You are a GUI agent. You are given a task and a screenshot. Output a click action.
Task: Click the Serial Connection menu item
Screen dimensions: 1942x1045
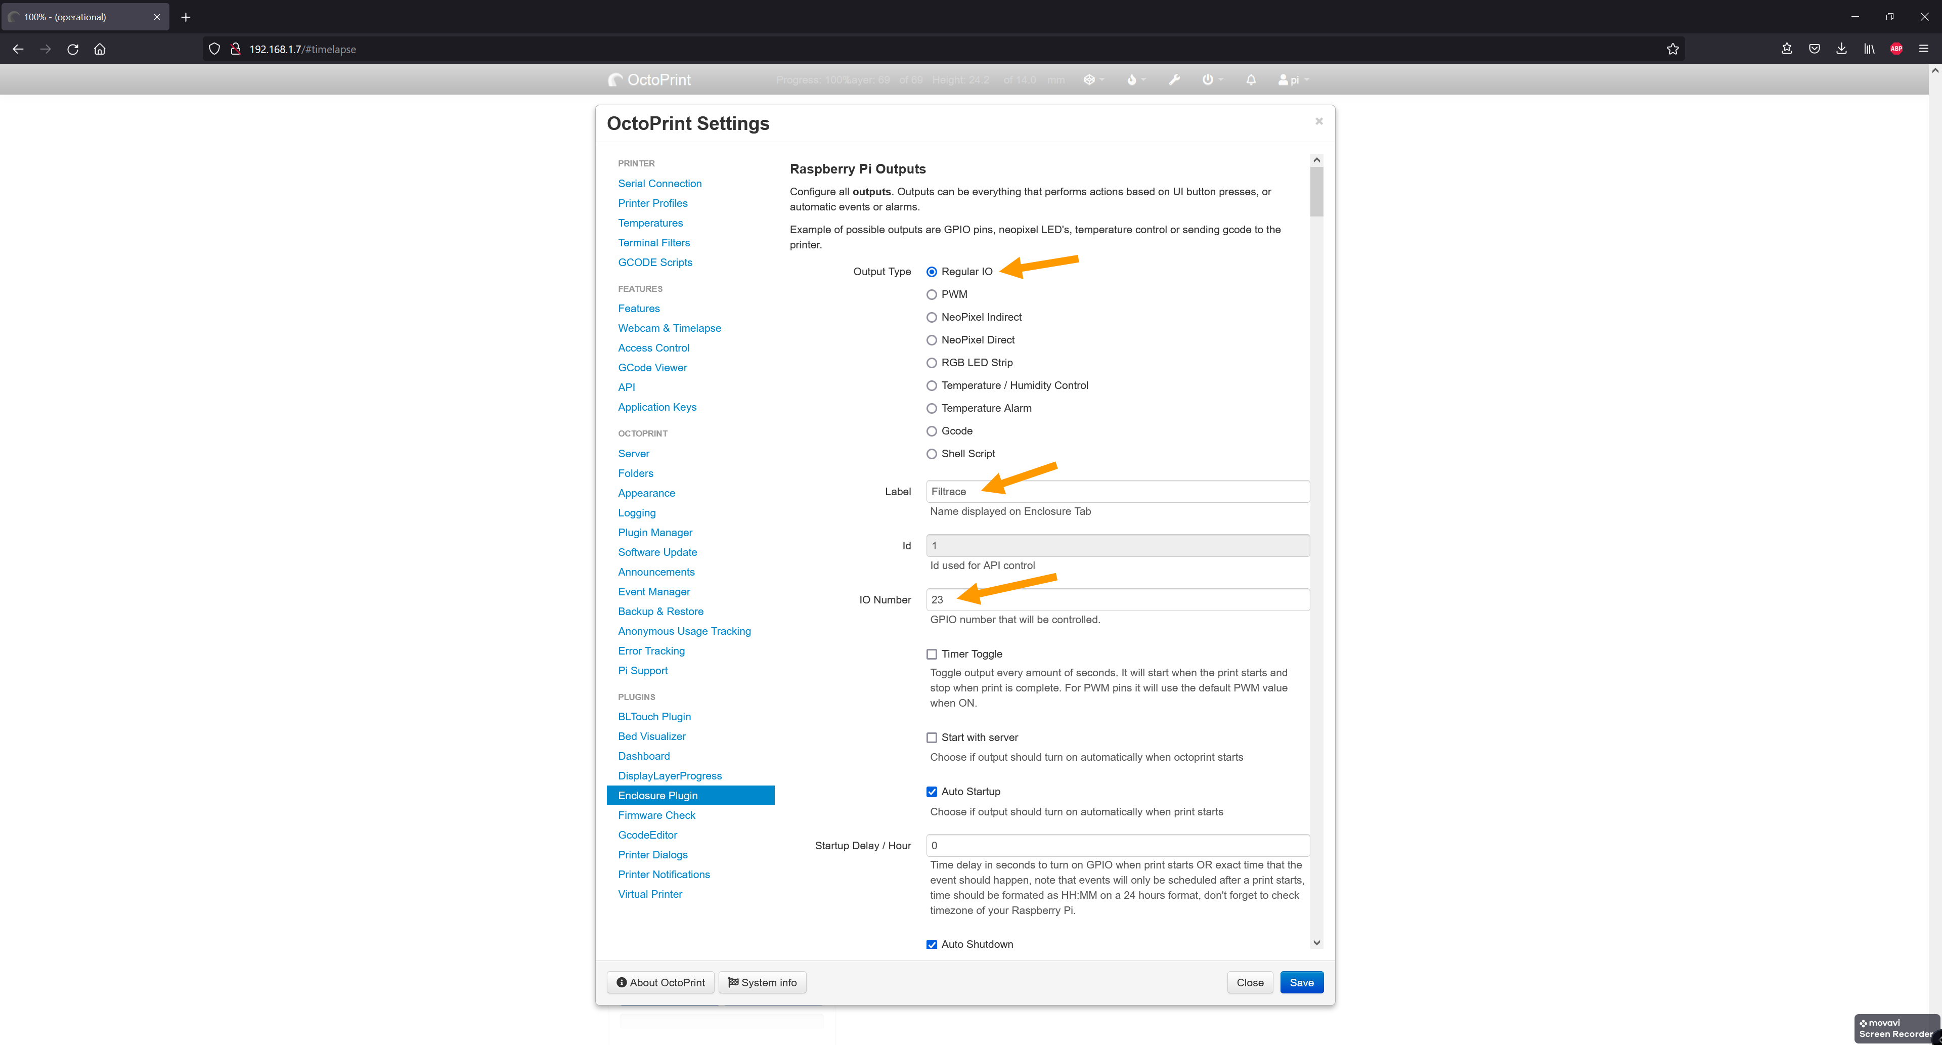tap(660, 183)
